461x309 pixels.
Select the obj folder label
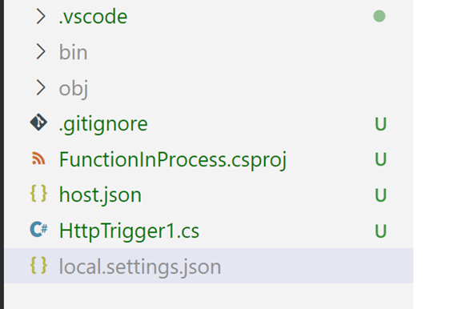pos(74,89)
